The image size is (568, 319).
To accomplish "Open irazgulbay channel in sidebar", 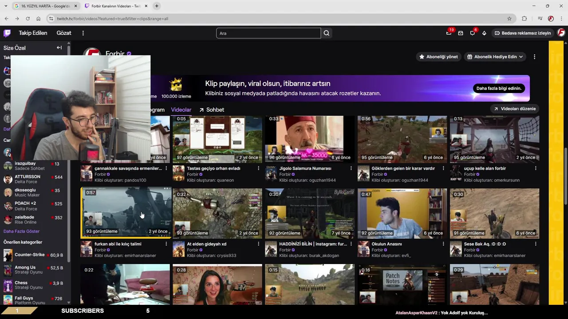I will point(35,166).
